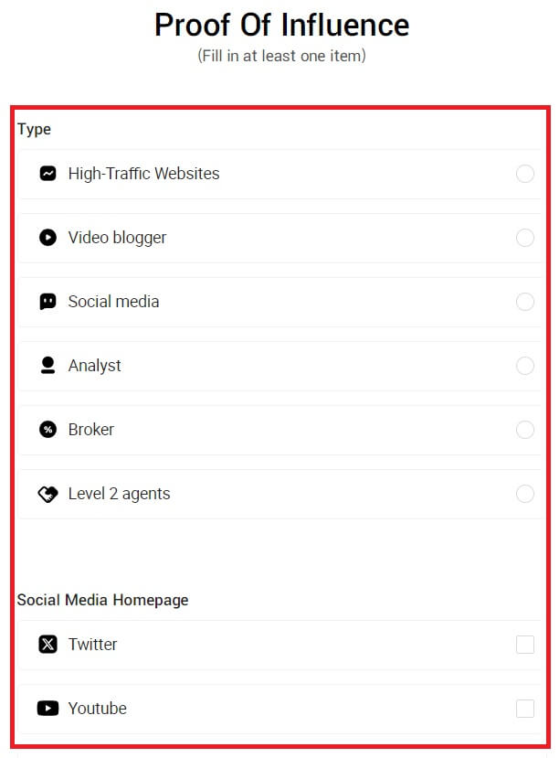The image size is (559, 758).
Task: Click the Social media chat icon
Action: pyautogui.click(x=48, y=302)
